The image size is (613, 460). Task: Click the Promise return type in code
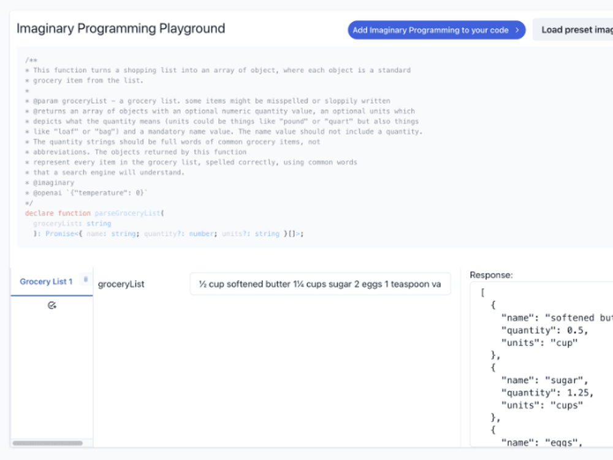click(59, 234)
